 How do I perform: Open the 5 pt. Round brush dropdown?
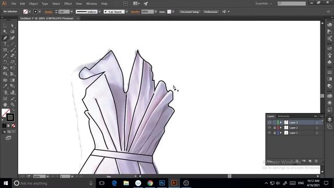click(x=126, y=11)
